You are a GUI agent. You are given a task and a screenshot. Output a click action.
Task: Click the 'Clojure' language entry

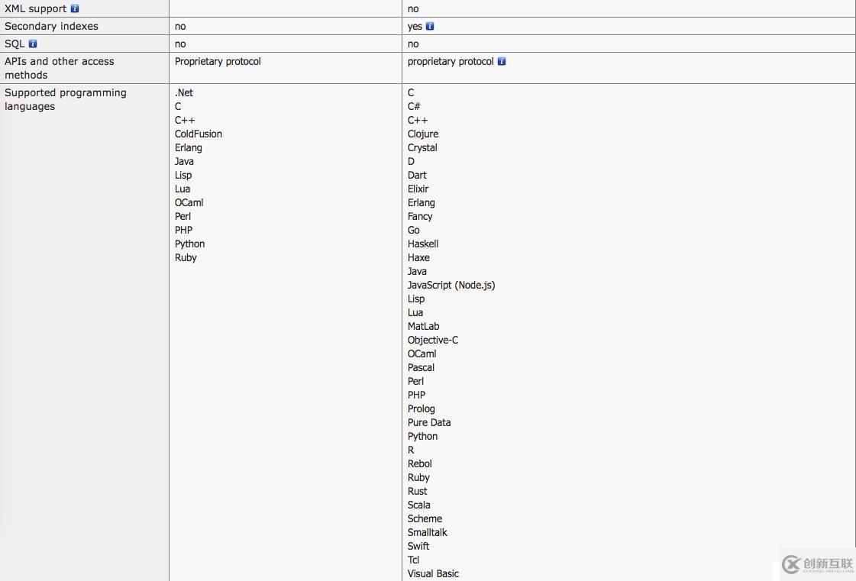pos(423,134)
